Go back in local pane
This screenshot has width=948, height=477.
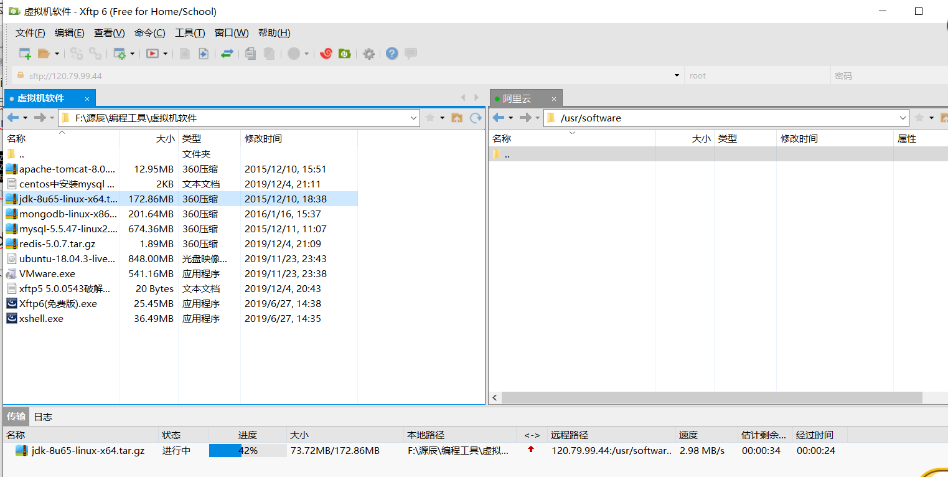pos(12,118)
